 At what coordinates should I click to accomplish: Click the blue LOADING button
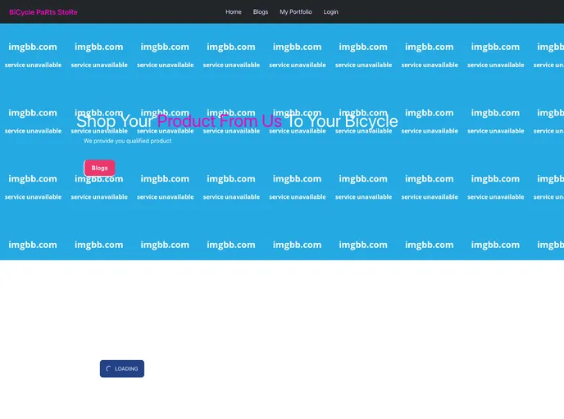click(122, 369)
